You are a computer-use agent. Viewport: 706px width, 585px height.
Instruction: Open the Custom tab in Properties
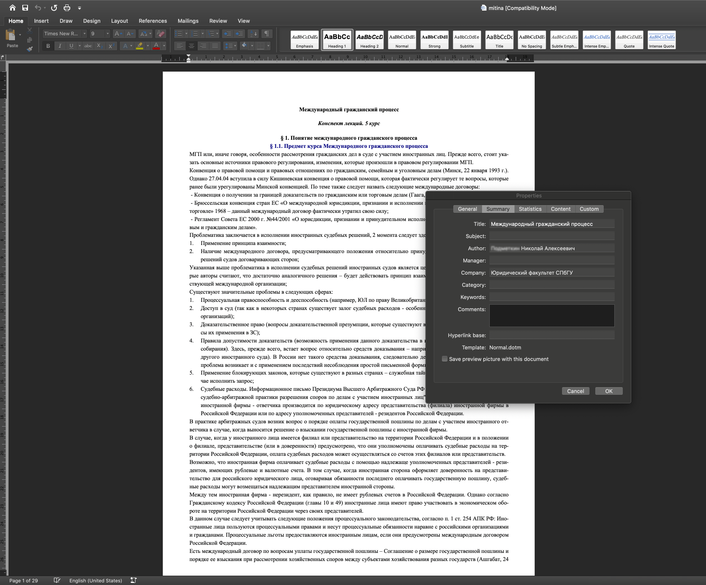(589, 209)
